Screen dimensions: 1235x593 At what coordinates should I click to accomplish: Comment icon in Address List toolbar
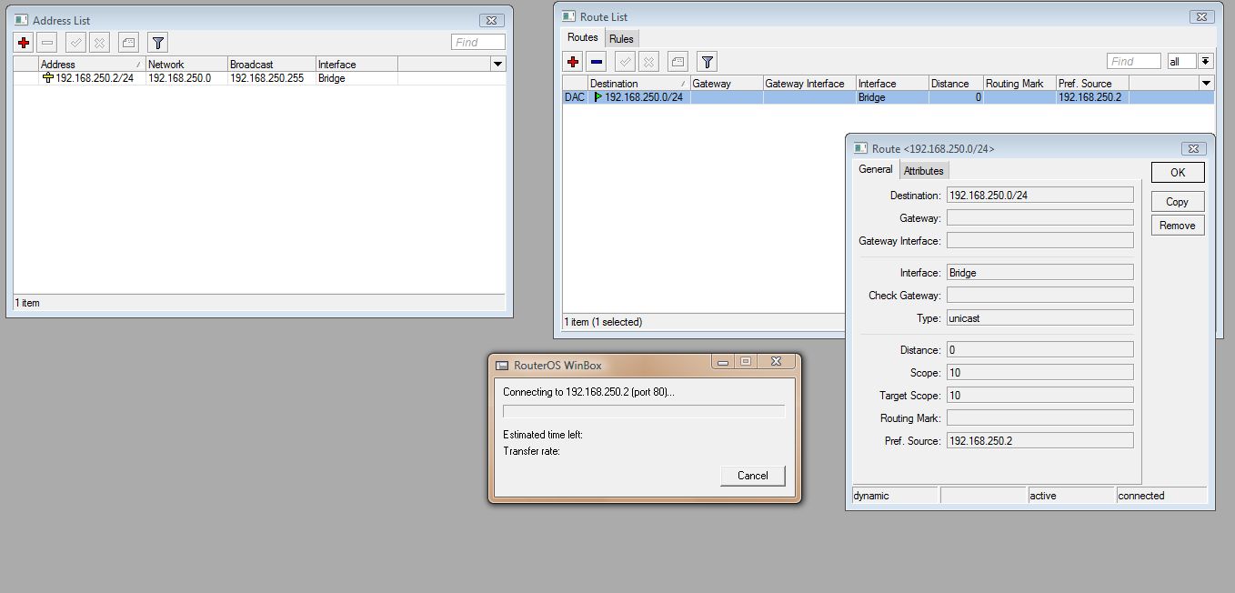point(128,43)
